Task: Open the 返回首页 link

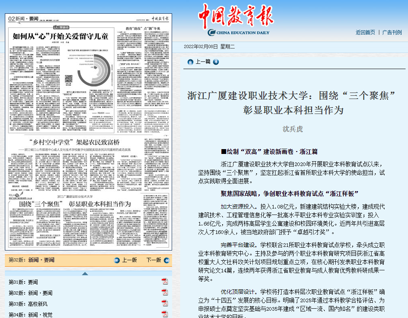Action: click(365, 32)
